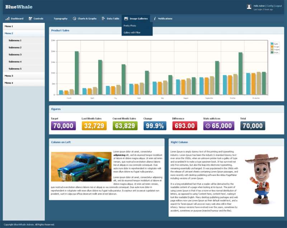The height and width of the screenshot is (228, 287).
Task: Collapse the expanded Menu 2 section
Action: coord(9,33)
